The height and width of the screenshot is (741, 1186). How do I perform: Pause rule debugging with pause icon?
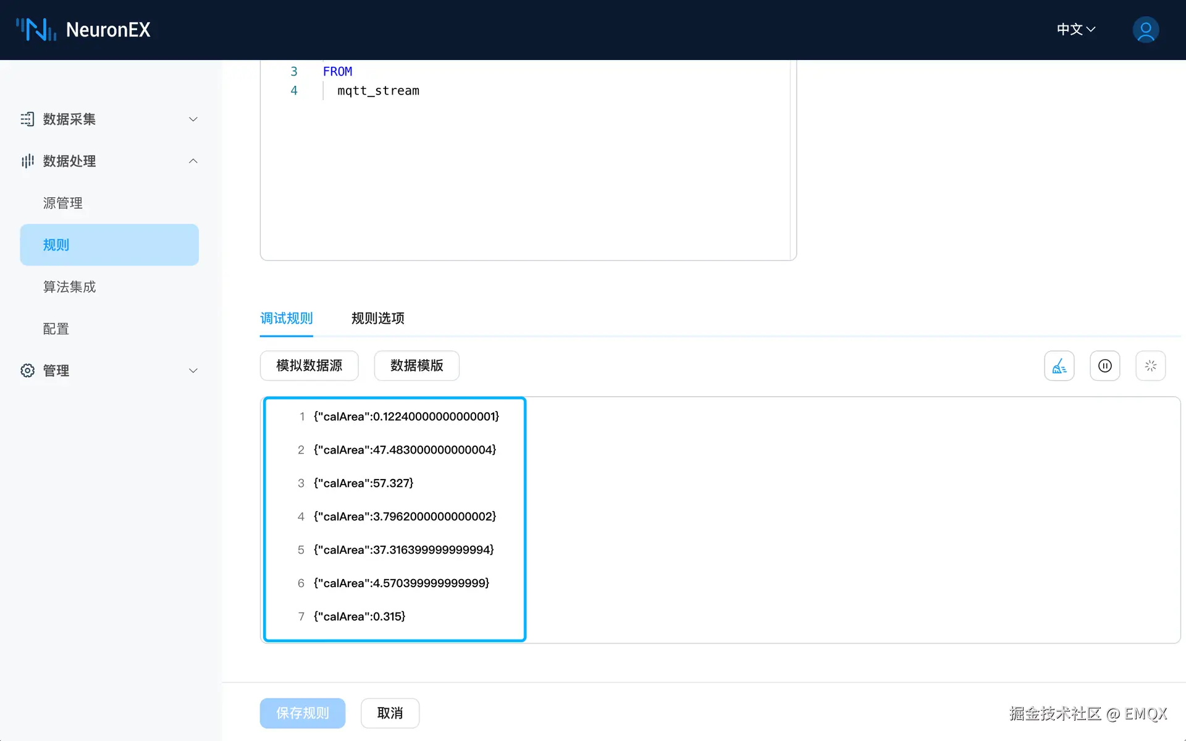tap(1105, 366)
